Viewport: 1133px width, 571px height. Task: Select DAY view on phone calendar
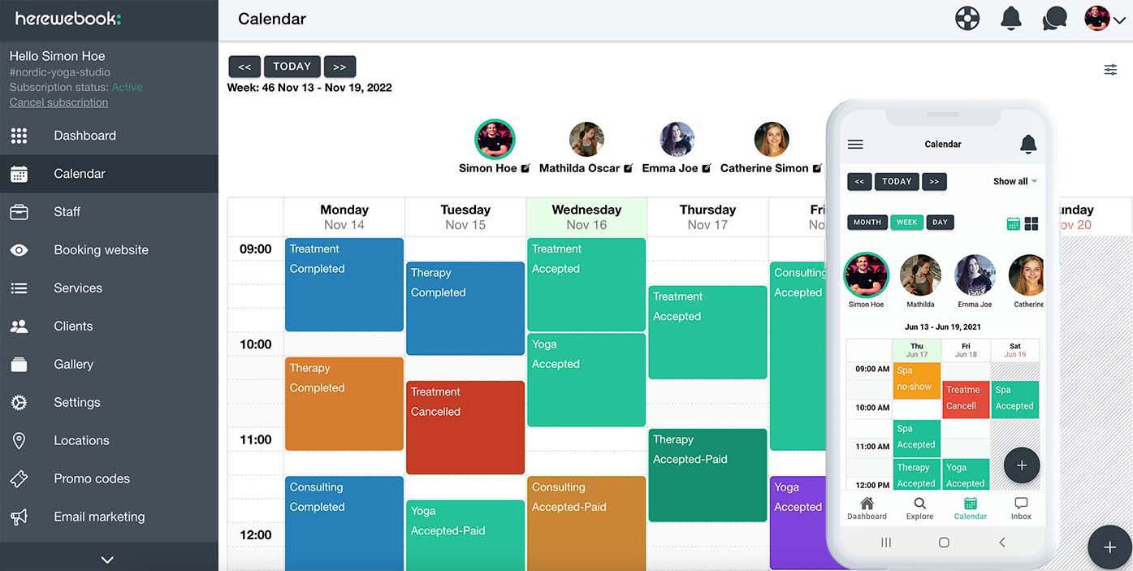[940, 223]
